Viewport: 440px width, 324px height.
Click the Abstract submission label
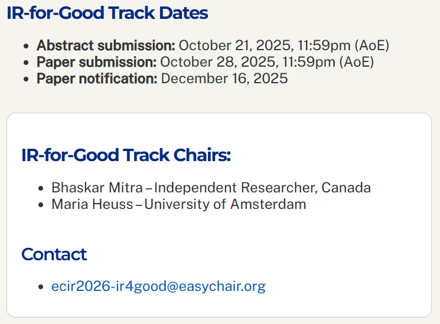click(106, 45)
